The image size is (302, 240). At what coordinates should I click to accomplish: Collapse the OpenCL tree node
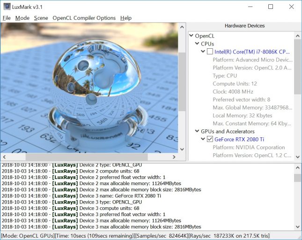coord(191,36)
